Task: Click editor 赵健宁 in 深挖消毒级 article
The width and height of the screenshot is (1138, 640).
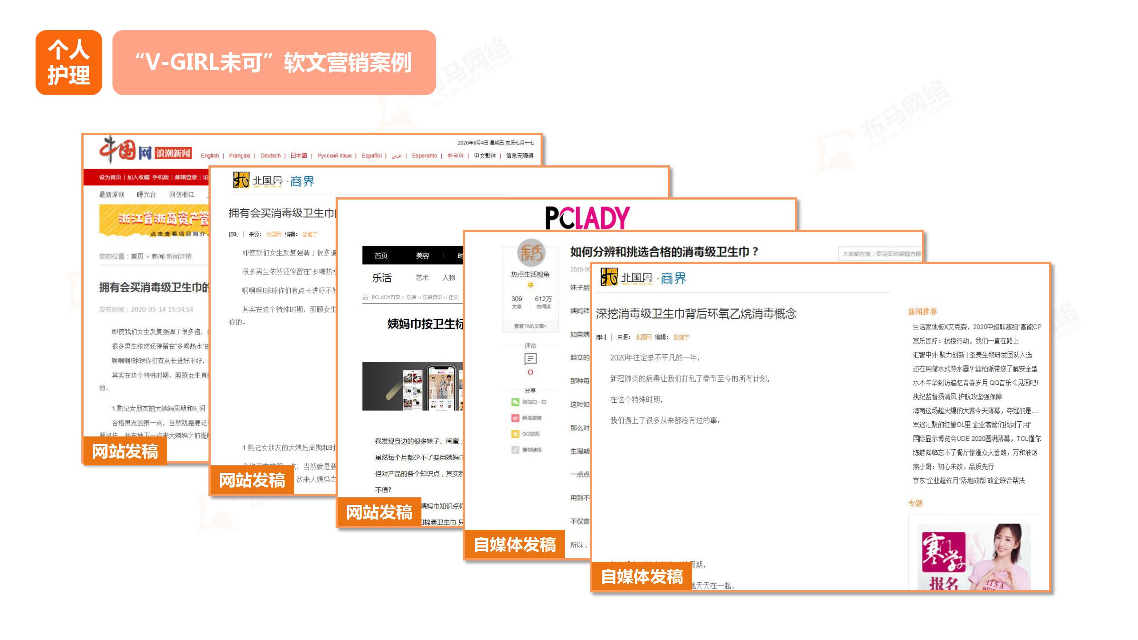Action: 681,337
